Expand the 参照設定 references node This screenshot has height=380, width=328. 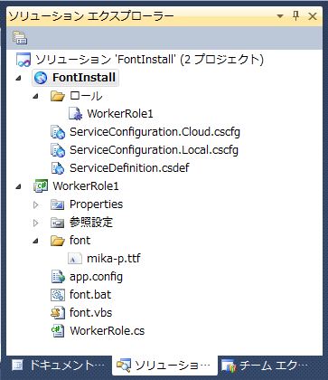click(x=36, y=223)
